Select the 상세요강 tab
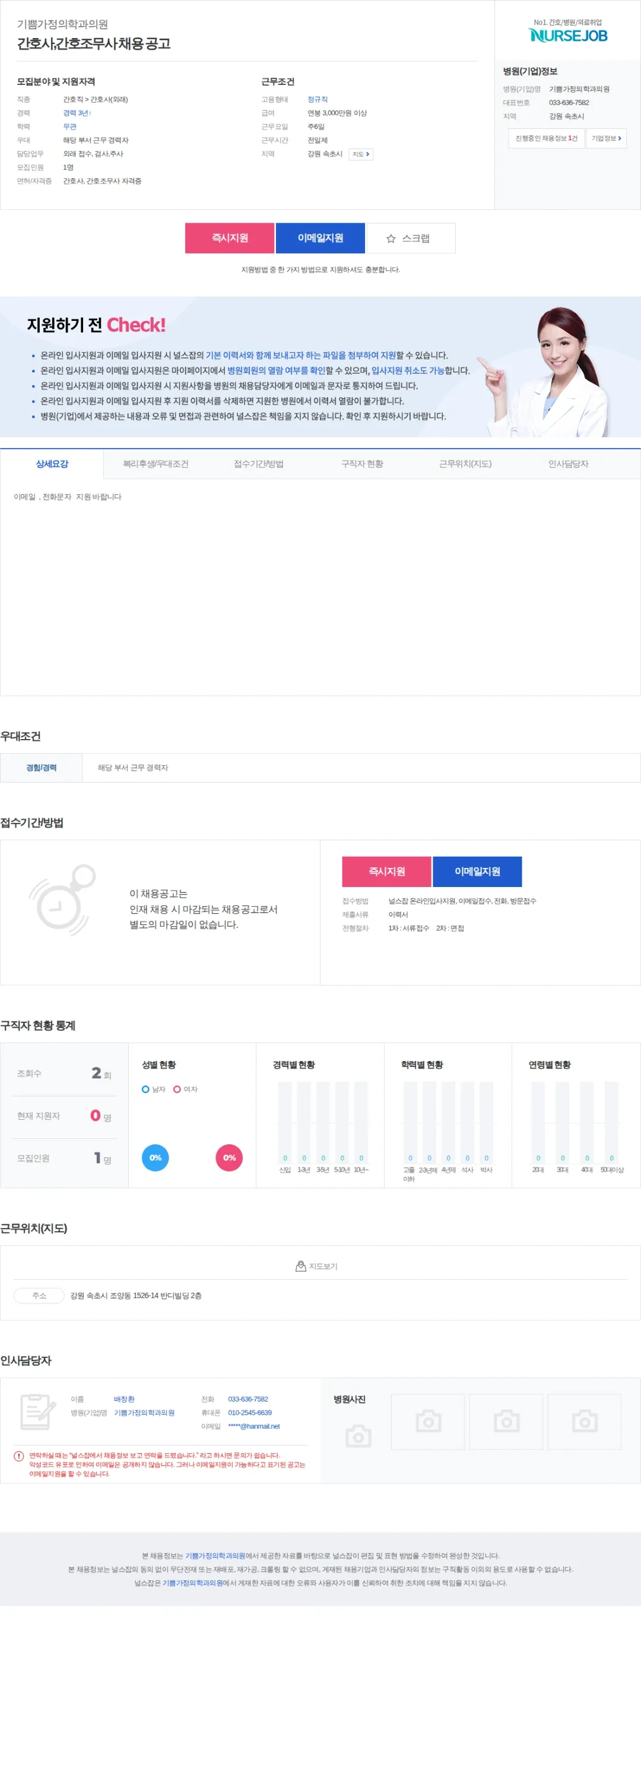 (x=52, y=463)
